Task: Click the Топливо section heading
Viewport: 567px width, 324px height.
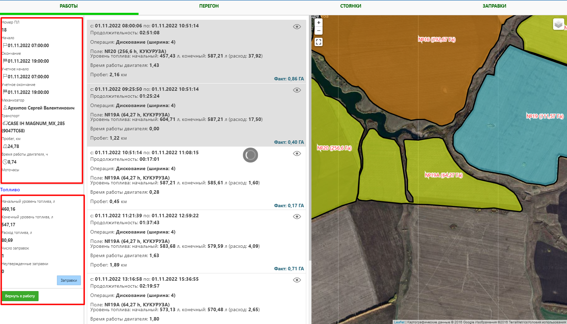Action: tap(10, 190)
